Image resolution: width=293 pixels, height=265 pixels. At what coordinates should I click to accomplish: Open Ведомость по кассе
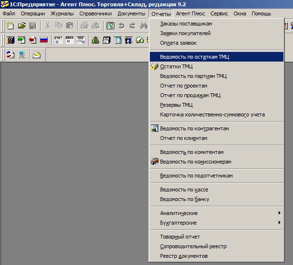point(217,189)
